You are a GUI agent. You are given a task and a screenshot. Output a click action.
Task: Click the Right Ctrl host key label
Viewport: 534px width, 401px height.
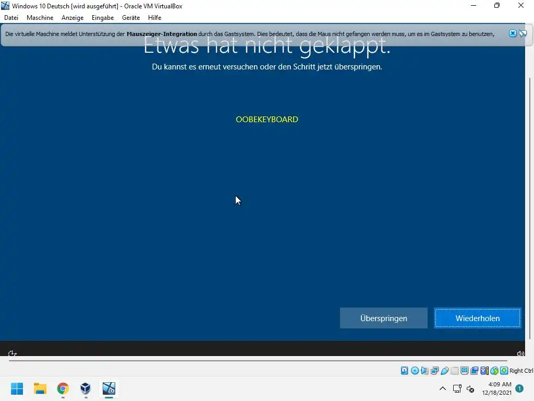pyautogui.click(x=521, y=371)
